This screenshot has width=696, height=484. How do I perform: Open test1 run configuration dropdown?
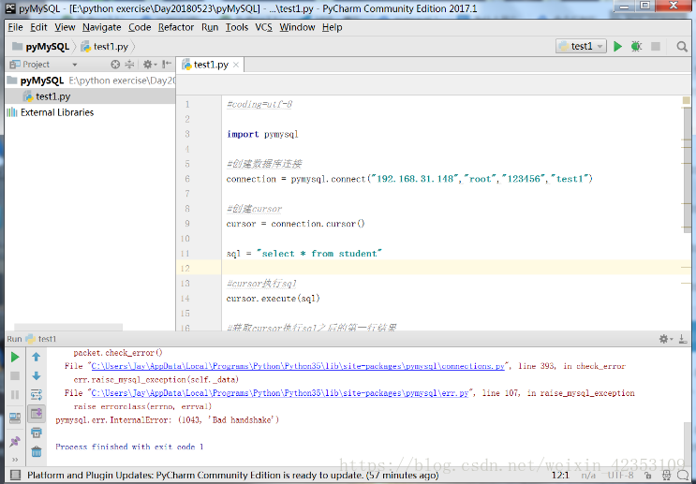tap(581, 46)
